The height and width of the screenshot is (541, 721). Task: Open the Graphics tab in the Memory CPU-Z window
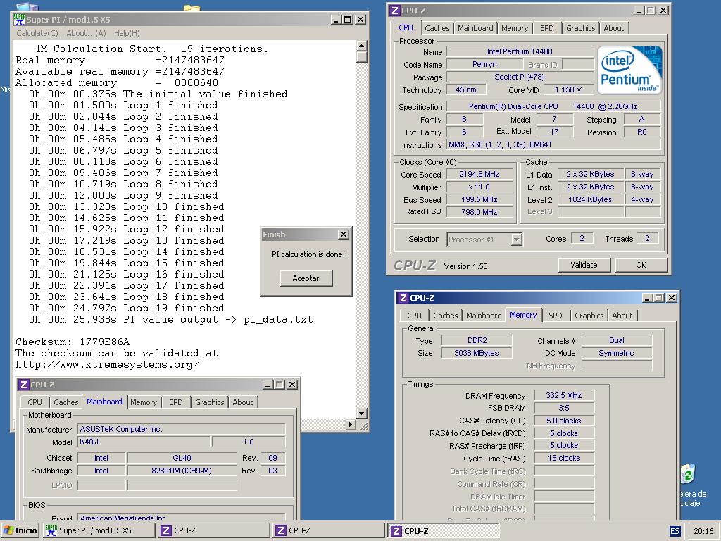pyautogui.click(x=589, y=316)
